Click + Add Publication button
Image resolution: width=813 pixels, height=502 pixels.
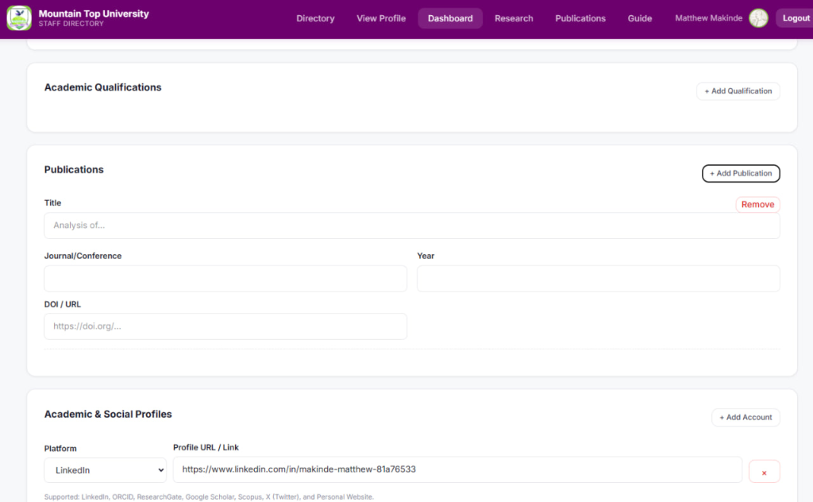pos(741,173)
